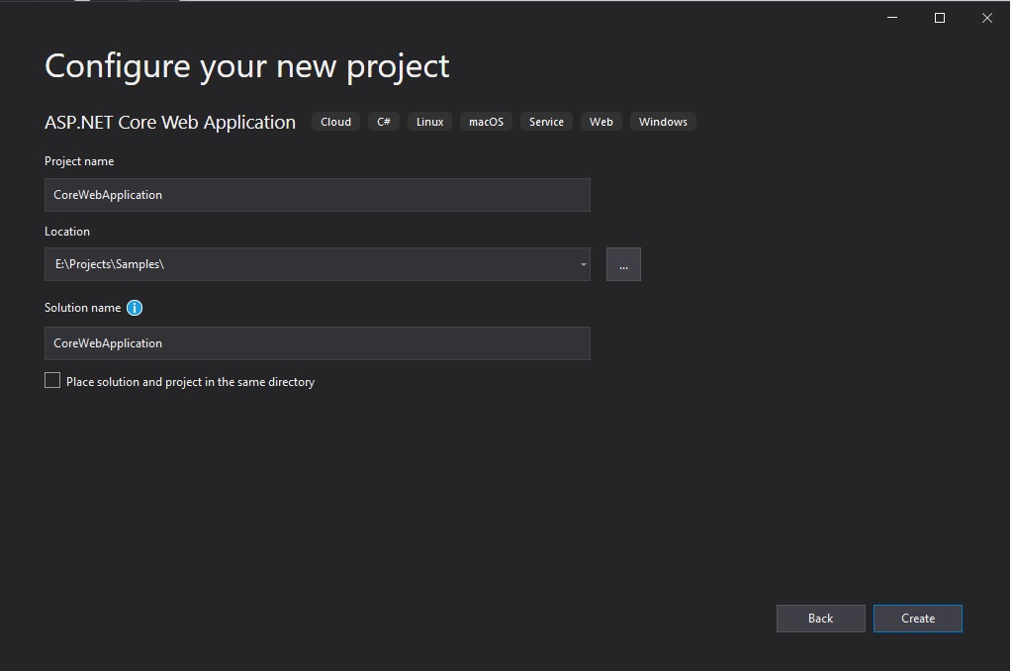Focus the Project name input field
The width and height of the screenshot is (1015, 671).
point(319,196)
